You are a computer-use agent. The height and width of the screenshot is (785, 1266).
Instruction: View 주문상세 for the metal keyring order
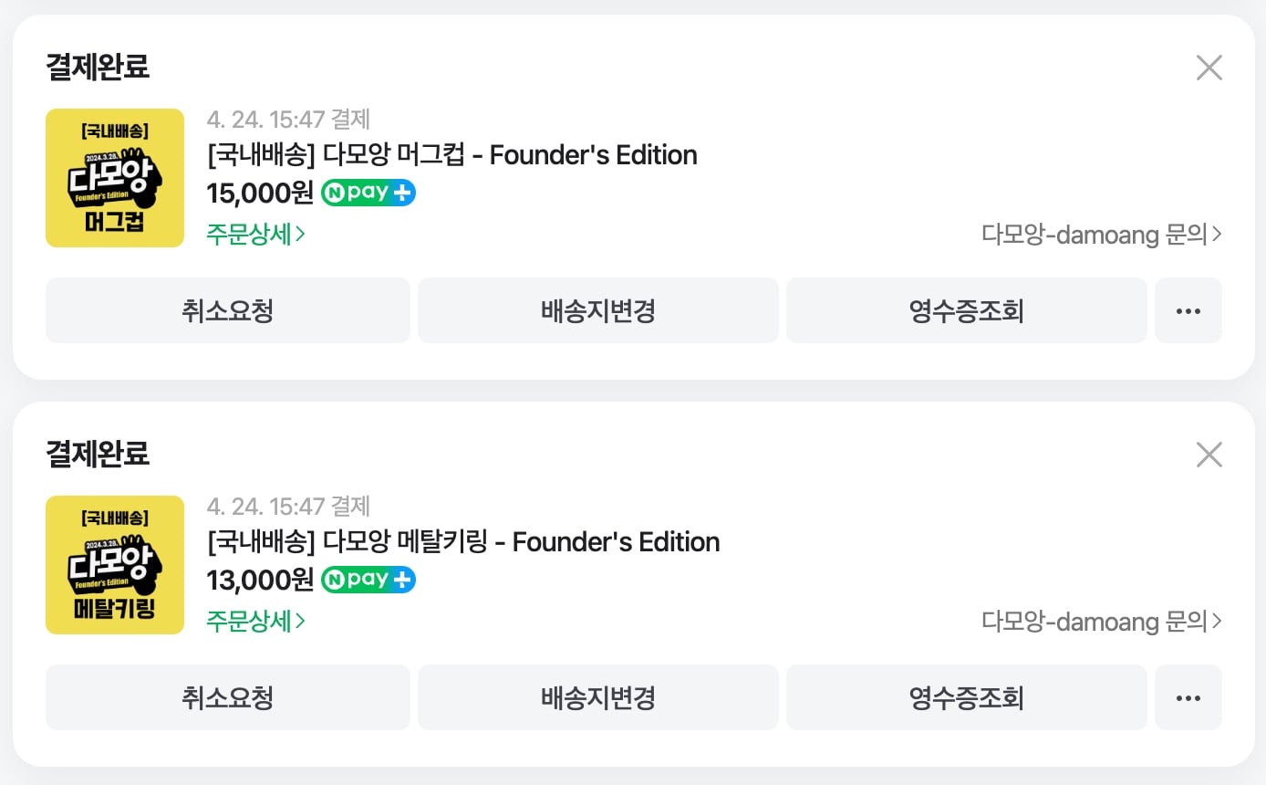[255, 622]
